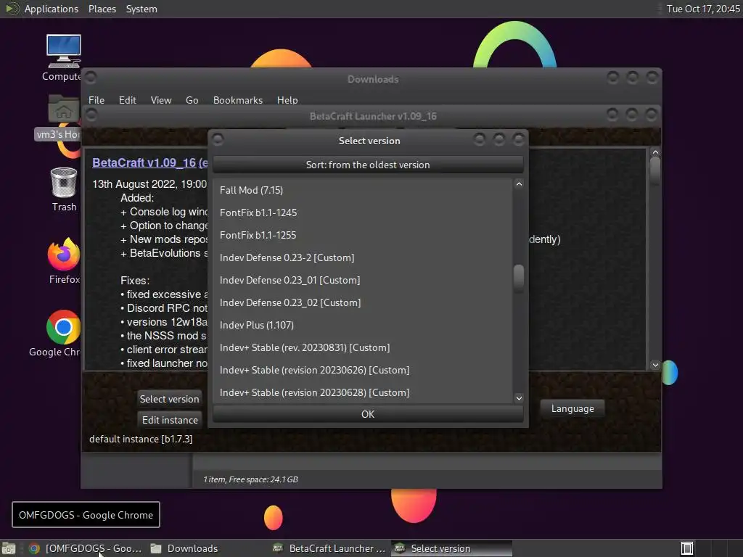
Task: Open Select version dialog window menu button
Action: (x=218, y=139)
